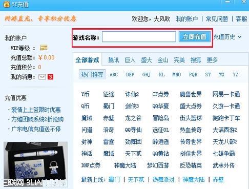Select 冒险岛 game
This screenshot has height=189, width=249.
pyautogui.click(x=161, y=118)
